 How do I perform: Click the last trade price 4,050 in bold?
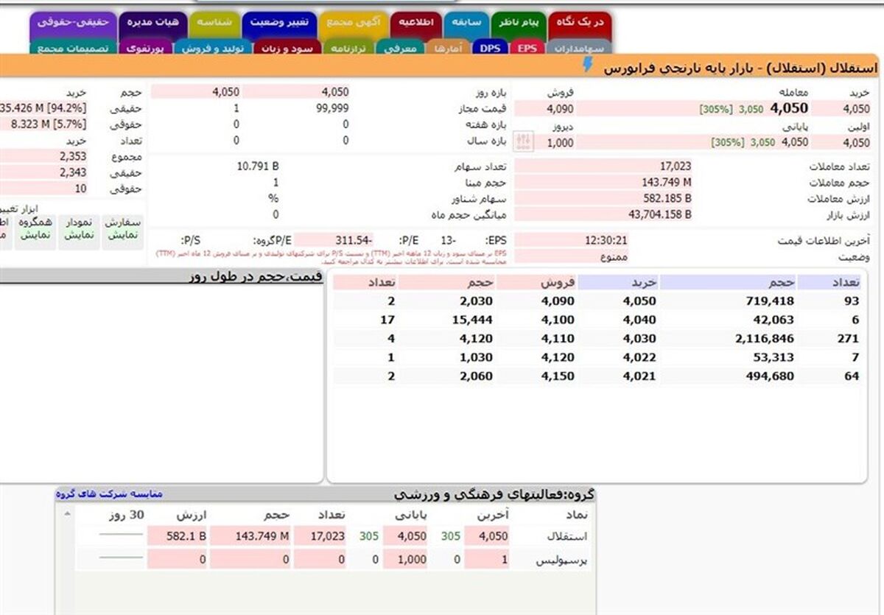789,108
